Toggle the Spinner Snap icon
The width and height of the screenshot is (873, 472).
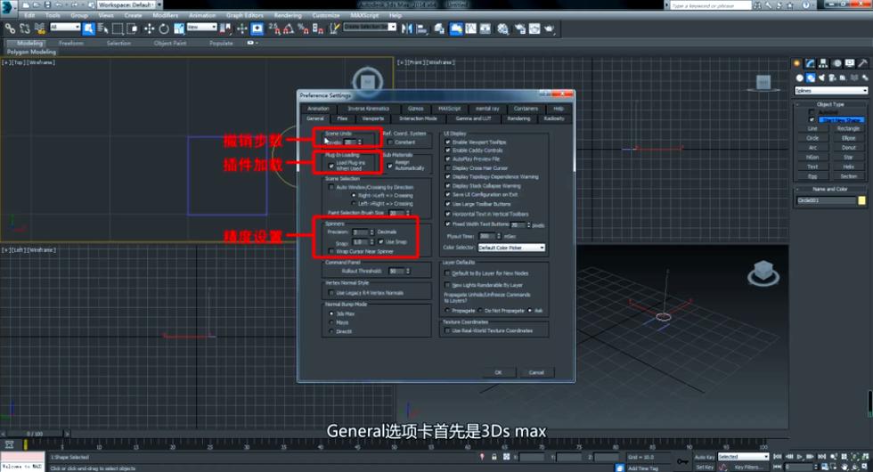[318, 28]
